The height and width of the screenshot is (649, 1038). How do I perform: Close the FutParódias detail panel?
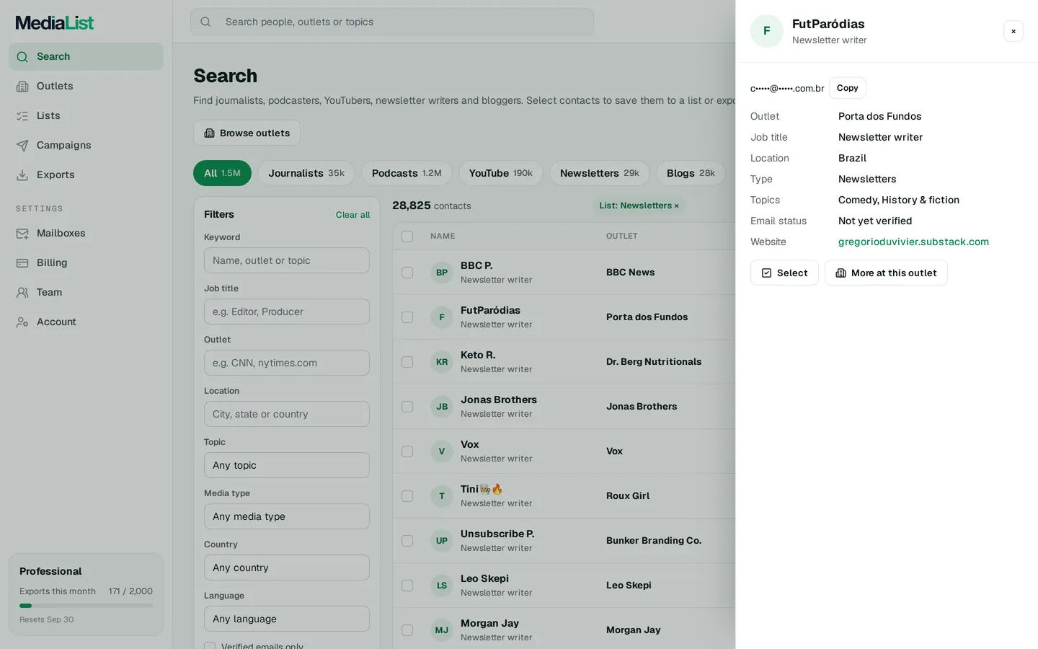click(x=1013, y=31)
